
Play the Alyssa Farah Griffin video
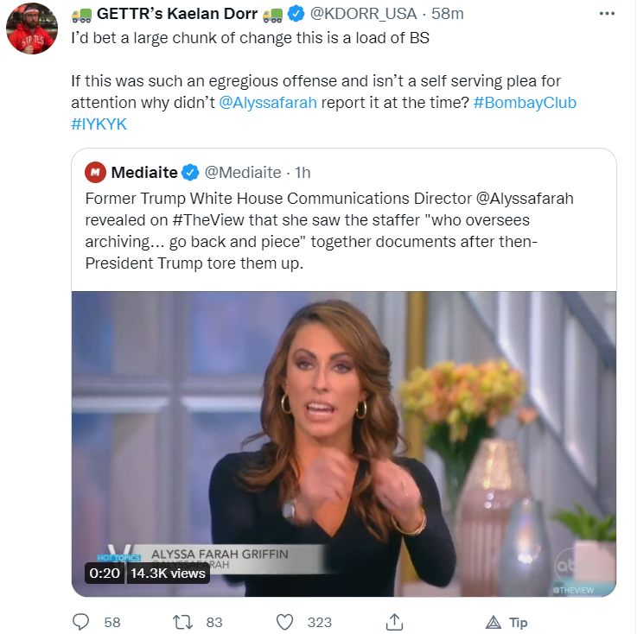(x=344, y=444)
